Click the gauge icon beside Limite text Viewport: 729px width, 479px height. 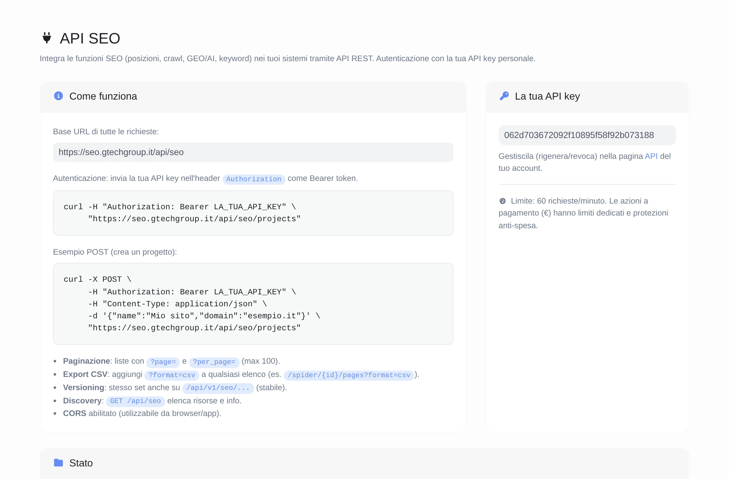coord(503,201)
